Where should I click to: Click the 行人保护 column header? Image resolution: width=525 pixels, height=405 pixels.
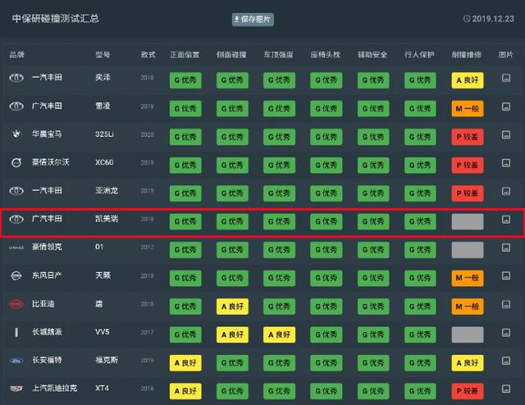419,55
